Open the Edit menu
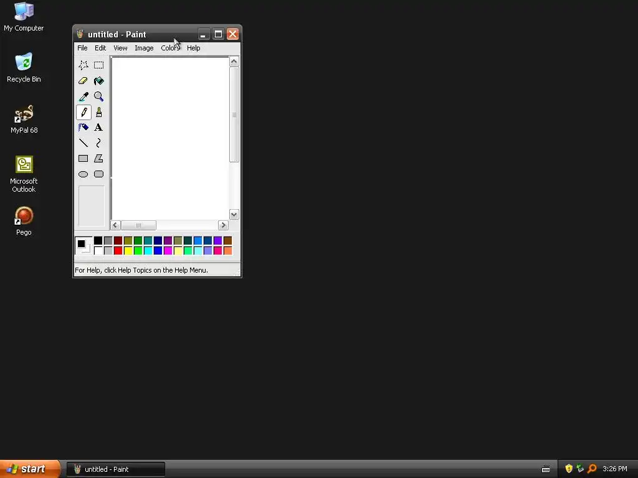Screen dimensions: 638x478 point(100,48)
